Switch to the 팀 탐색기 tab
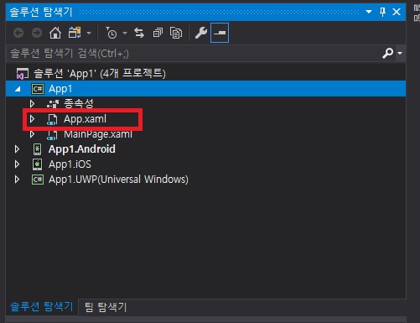The width and height of the screenshot is (420, 323). 106,307
